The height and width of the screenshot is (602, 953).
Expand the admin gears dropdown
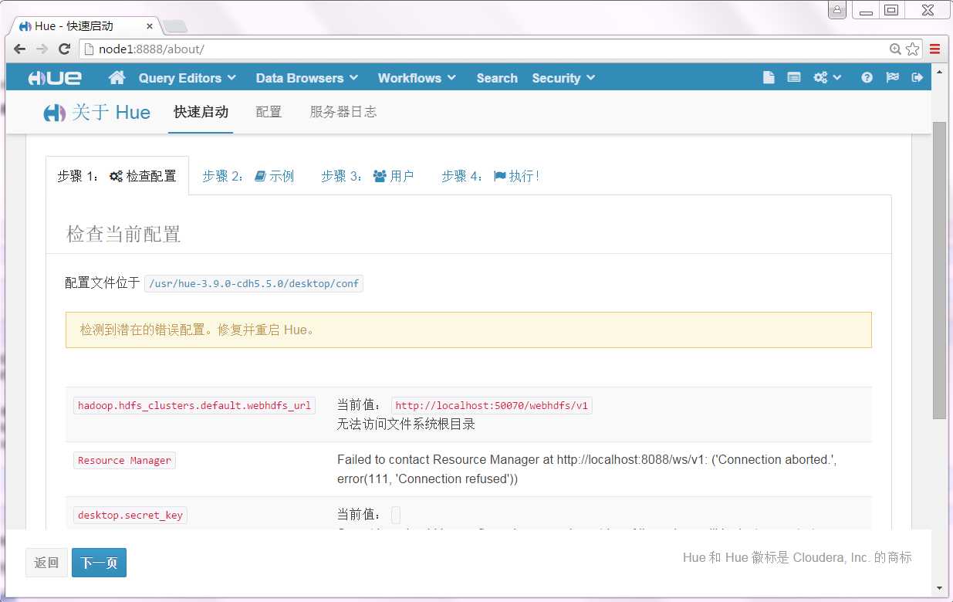[x=827, y=78]
